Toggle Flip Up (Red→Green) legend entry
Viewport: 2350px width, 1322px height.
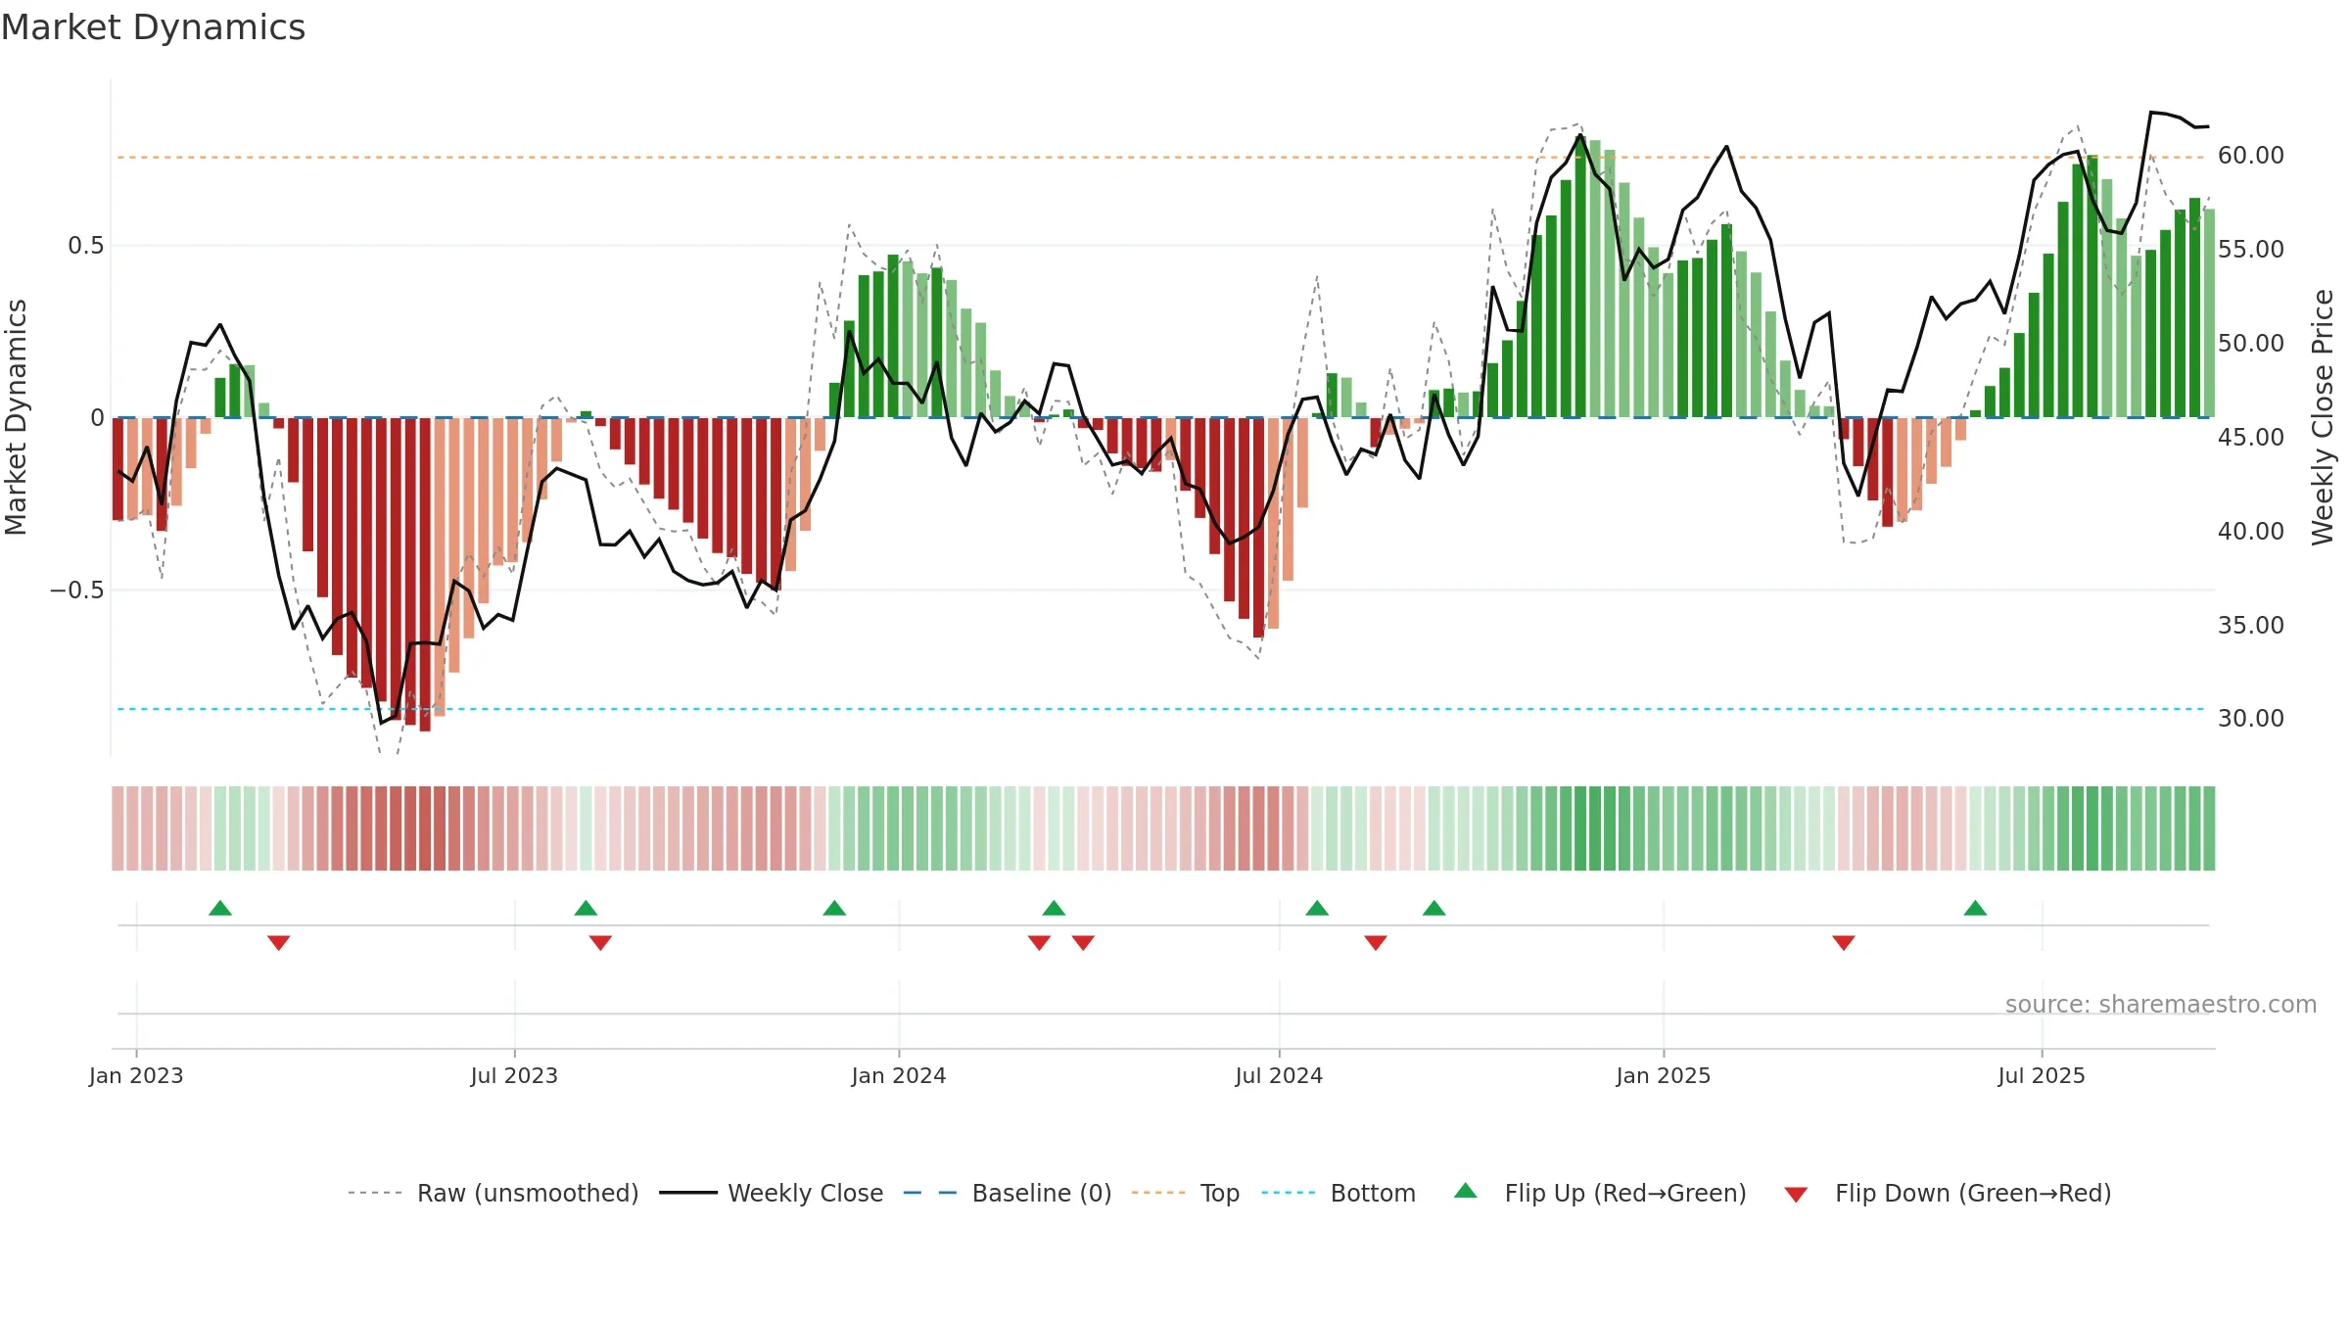coord(1600,1193)
